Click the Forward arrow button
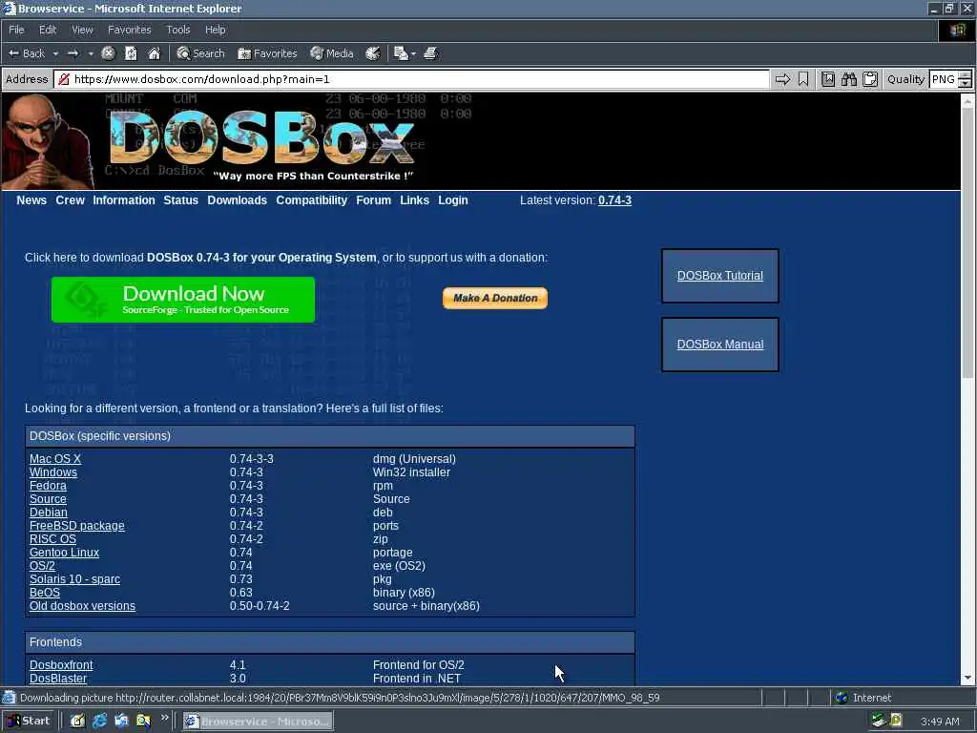The image size is (977, 733). pyautogui.click(x=73, y=53)
